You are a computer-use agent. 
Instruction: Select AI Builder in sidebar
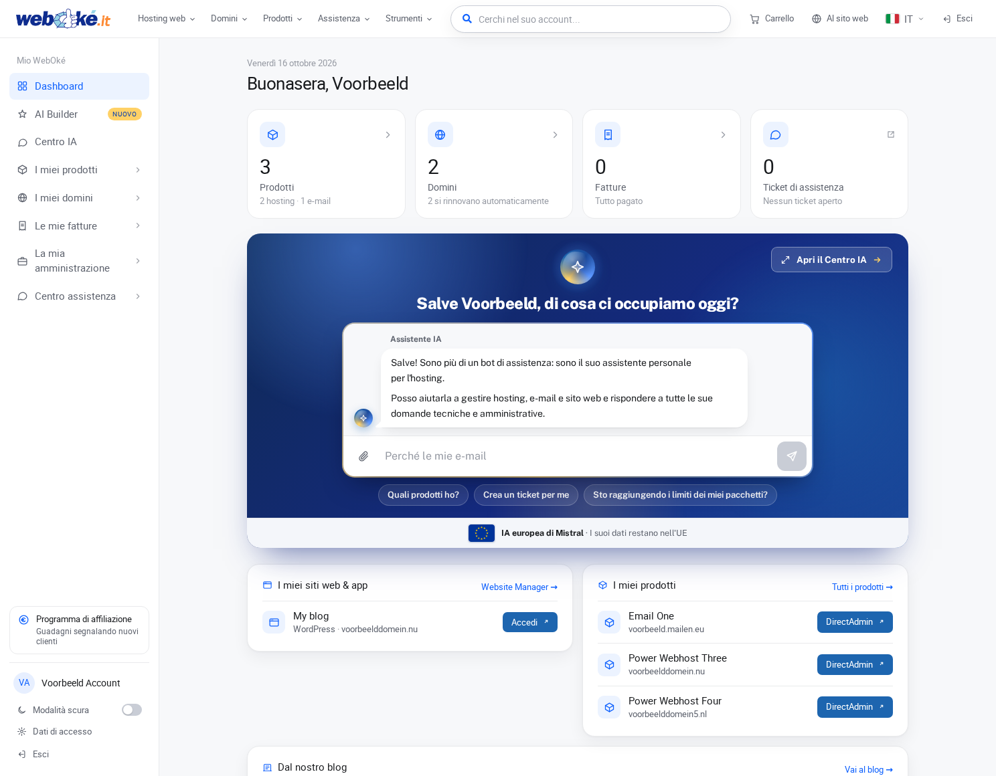[x=79, y=114]
